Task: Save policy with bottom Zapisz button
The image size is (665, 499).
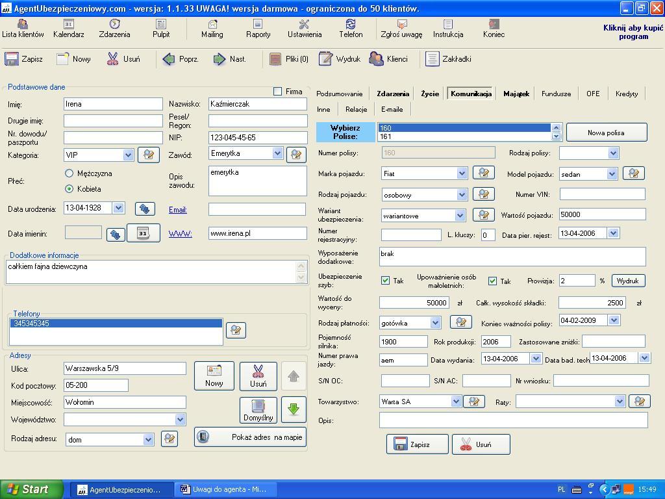Action: pos(418,444)
